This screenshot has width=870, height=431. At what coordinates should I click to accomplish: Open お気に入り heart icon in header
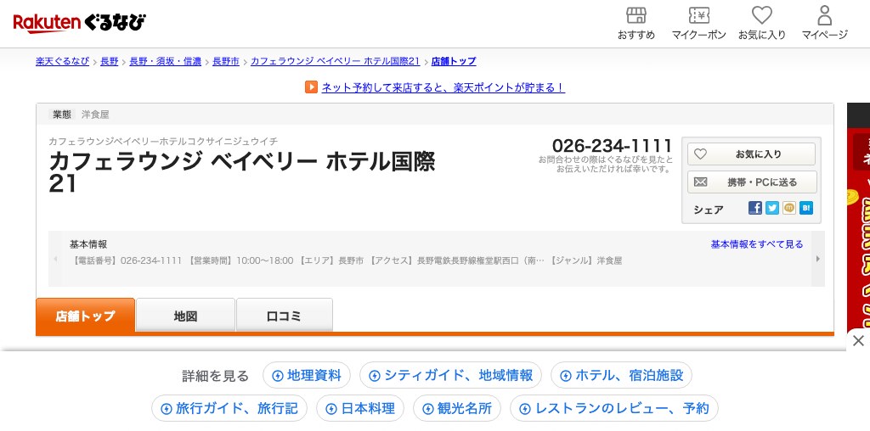[x=762, y=24]
